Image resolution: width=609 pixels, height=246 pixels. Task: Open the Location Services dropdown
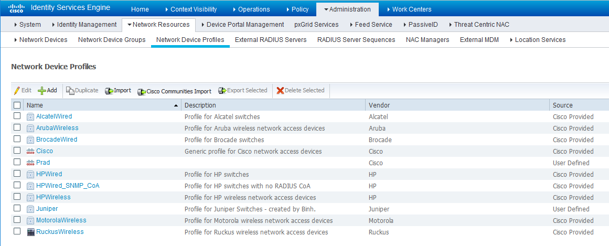(x=537, y=40)
